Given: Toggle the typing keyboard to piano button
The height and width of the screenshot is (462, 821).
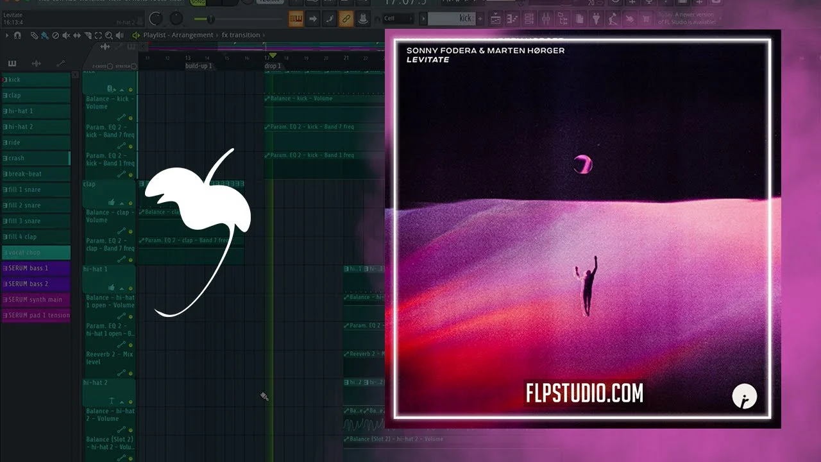Looking at the screenshot, I should pos(296,19).
